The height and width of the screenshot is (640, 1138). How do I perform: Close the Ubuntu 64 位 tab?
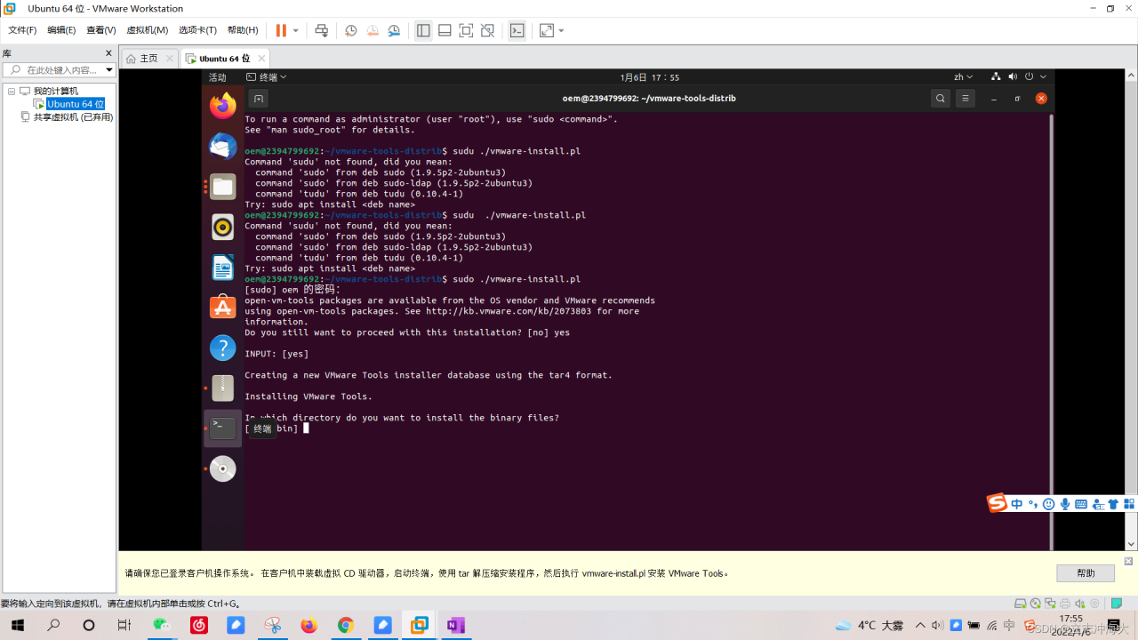[263, 59]
